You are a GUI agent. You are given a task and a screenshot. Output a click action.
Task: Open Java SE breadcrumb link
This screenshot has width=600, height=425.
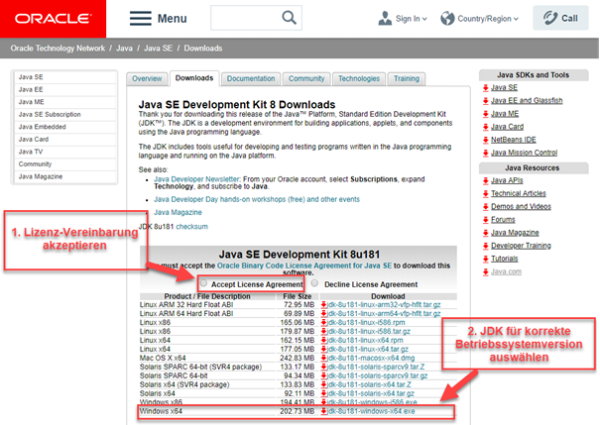click(x=158, y=49)
